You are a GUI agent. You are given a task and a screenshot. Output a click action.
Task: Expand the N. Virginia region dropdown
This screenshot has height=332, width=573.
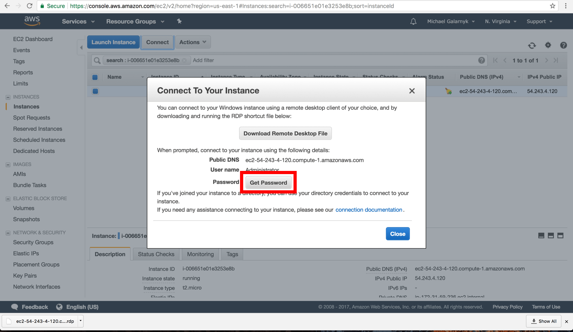(x=500, y=21)
